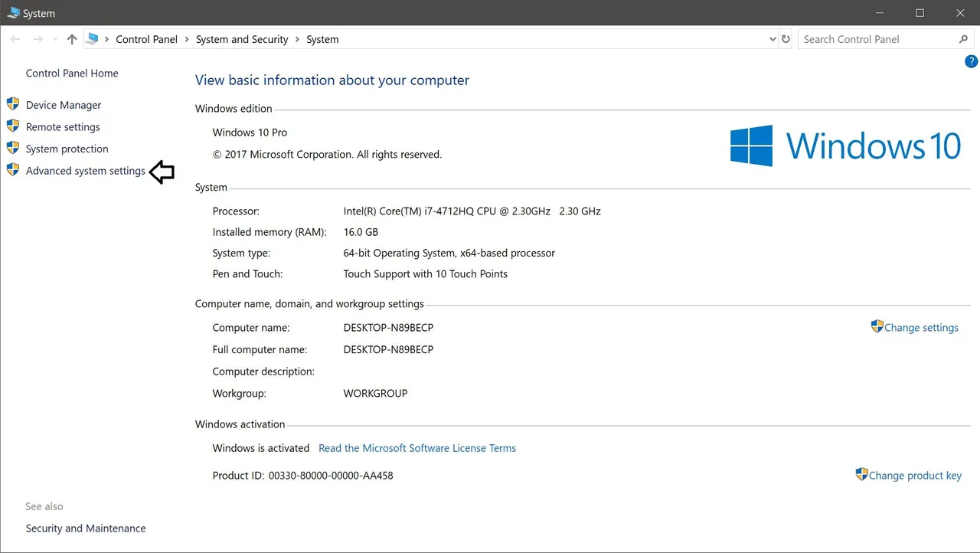Maximize the System window
Screen dimensions: 980x553
920,13
